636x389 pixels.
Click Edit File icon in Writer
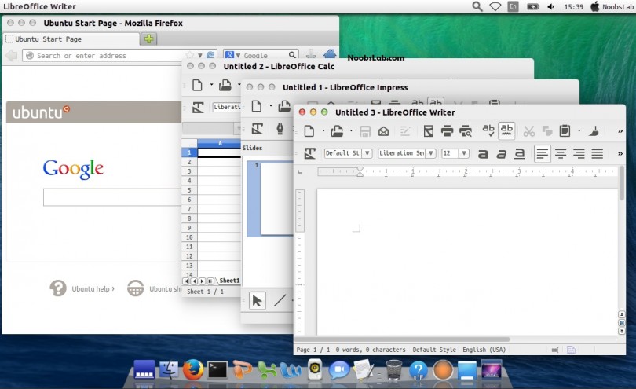[405, 131]
